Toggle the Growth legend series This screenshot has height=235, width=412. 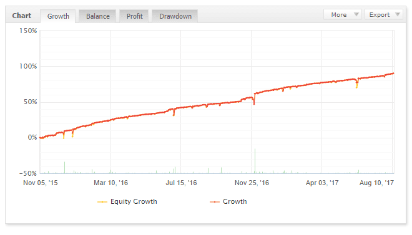tap(228, 201)
